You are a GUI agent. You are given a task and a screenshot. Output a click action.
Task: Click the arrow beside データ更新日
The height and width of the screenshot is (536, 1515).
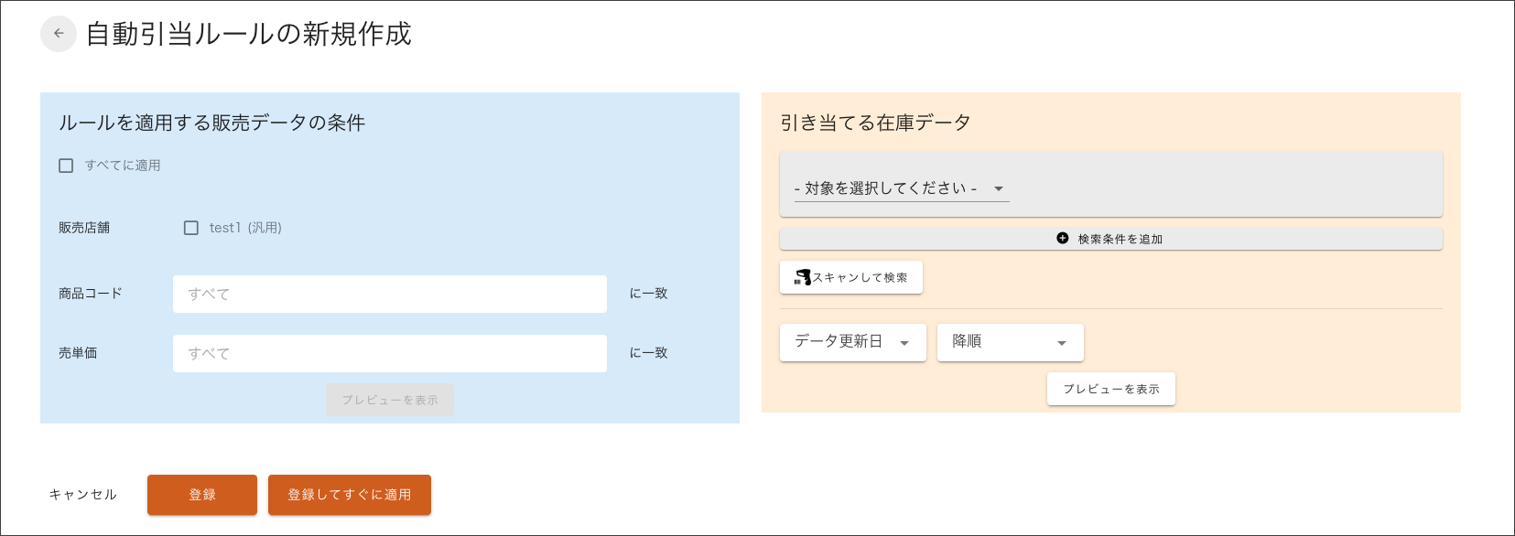(904, 343)
